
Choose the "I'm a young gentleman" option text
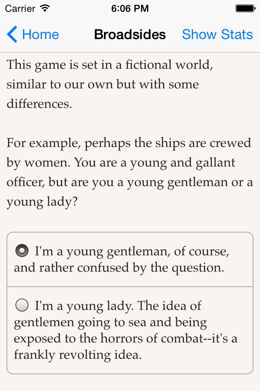click(130, 259)
